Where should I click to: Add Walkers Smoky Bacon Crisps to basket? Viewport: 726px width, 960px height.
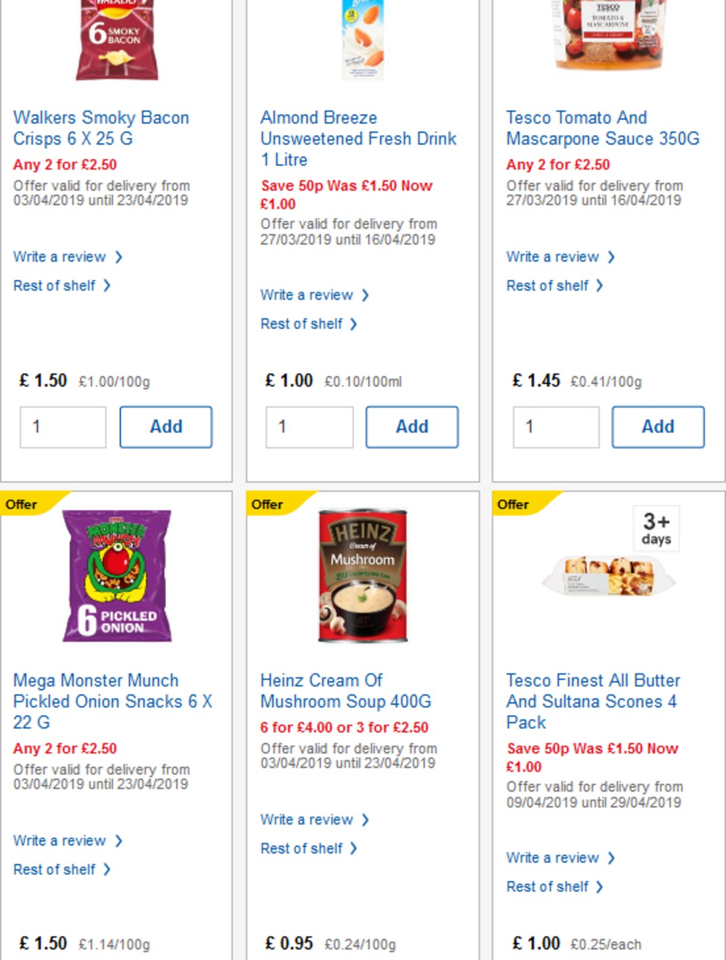(x=166, y=426)
